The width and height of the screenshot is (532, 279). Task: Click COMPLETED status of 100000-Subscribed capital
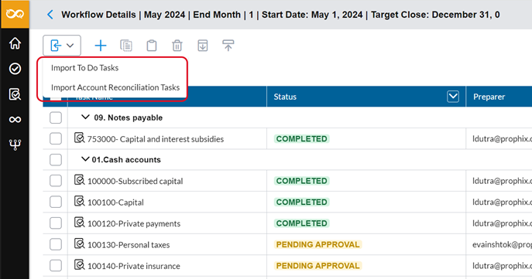pyautogui.click(x=302, y=181)
